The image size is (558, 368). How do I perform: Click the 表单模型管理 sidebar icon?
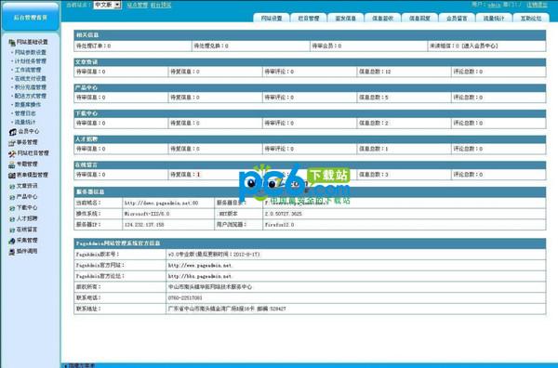[12, 176]
